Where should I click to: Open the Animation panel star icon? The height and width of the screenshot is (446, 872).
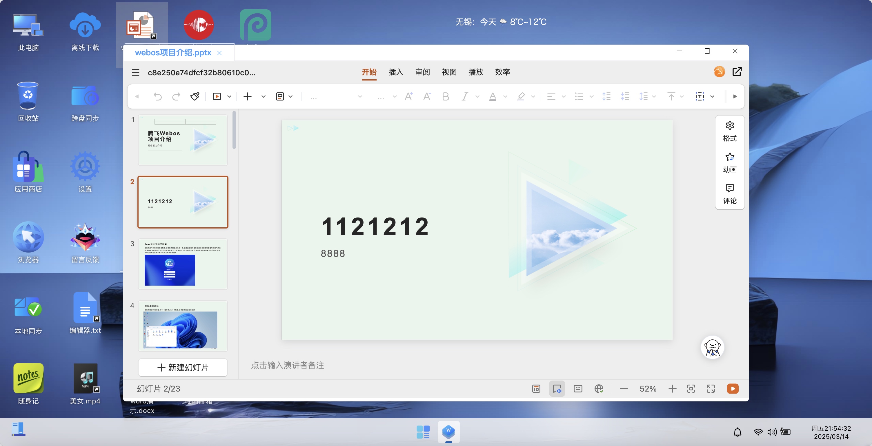pos(729,157)
